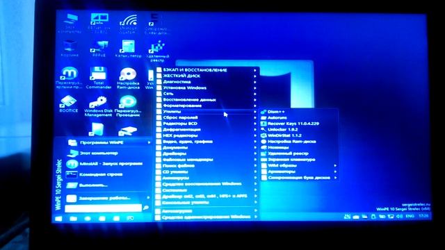Screen dimensions: 445x250
Task: Open Ножницы snipping tool entry
Action: point(275,147)
